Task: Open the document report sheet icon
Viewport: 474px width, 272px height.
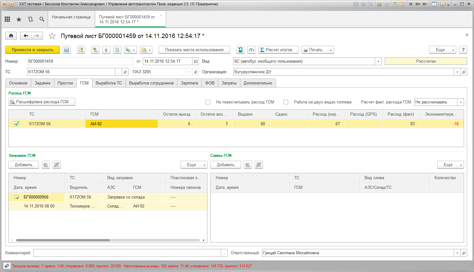Action: tap(117, 50)
